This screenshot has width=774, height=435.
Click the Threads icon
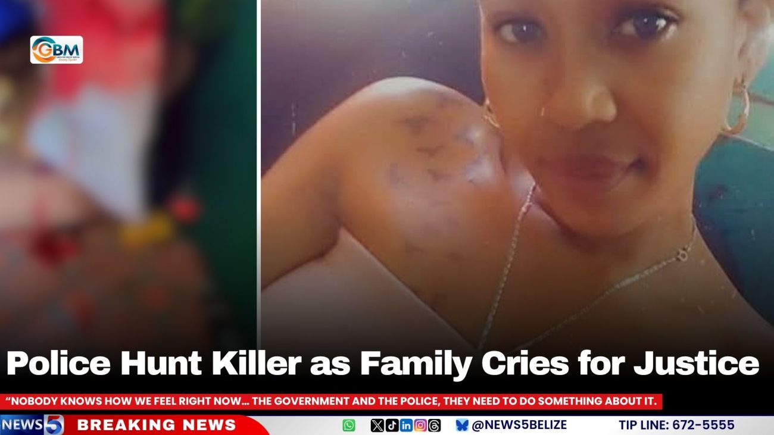pos(434,425)
